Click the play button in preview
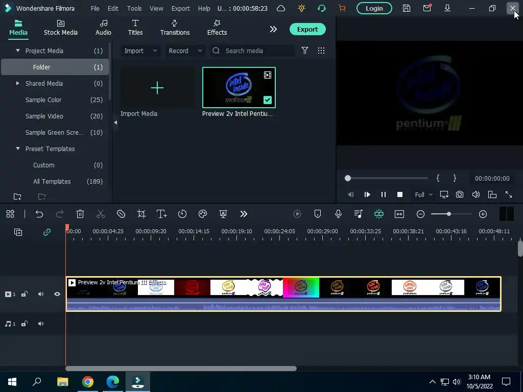Screen dimensions: 523x392 [x=367, y=194]
